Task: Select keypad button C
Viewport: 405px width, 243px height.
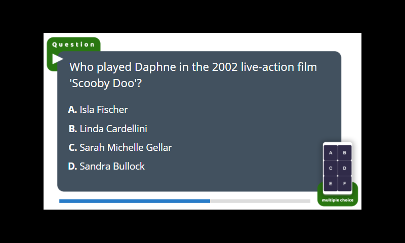Action: (x=331, y=168)
